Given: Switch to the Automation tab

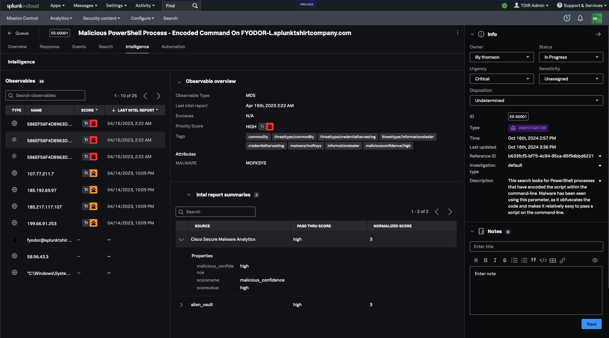Looking at the screenshot, I should [173, 47].
